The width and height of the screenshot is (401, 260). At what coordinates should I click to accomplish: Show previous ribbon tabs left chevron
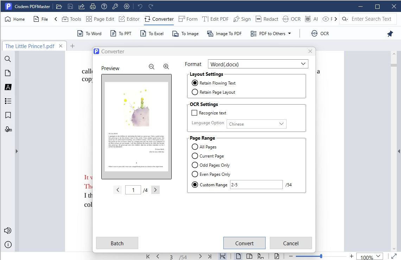pos(56,19)
